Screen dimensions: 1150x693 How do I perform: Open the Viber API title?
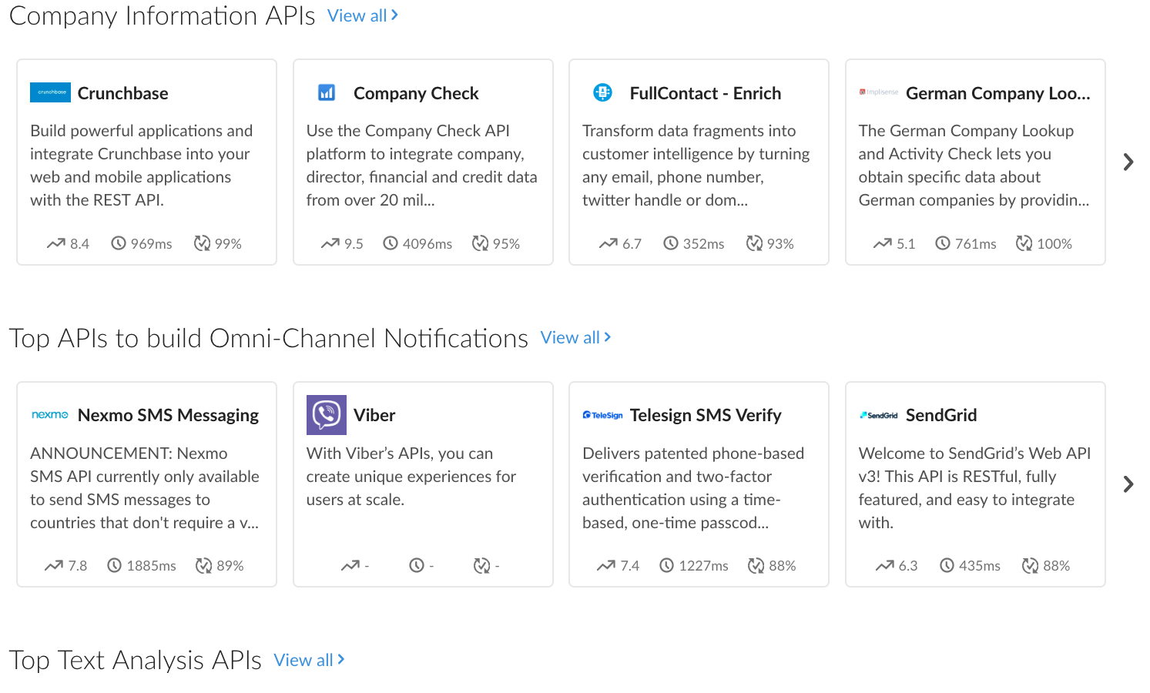point(374,415)
